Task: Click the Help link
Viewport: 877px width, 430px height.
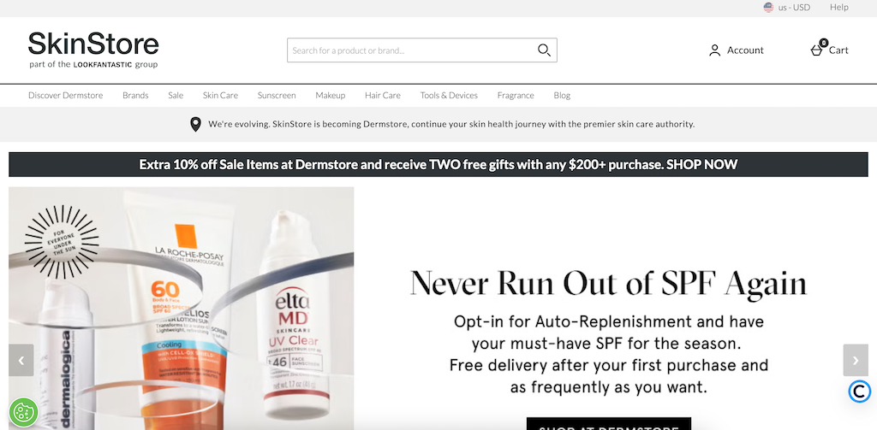Action: tap(839, 7)
